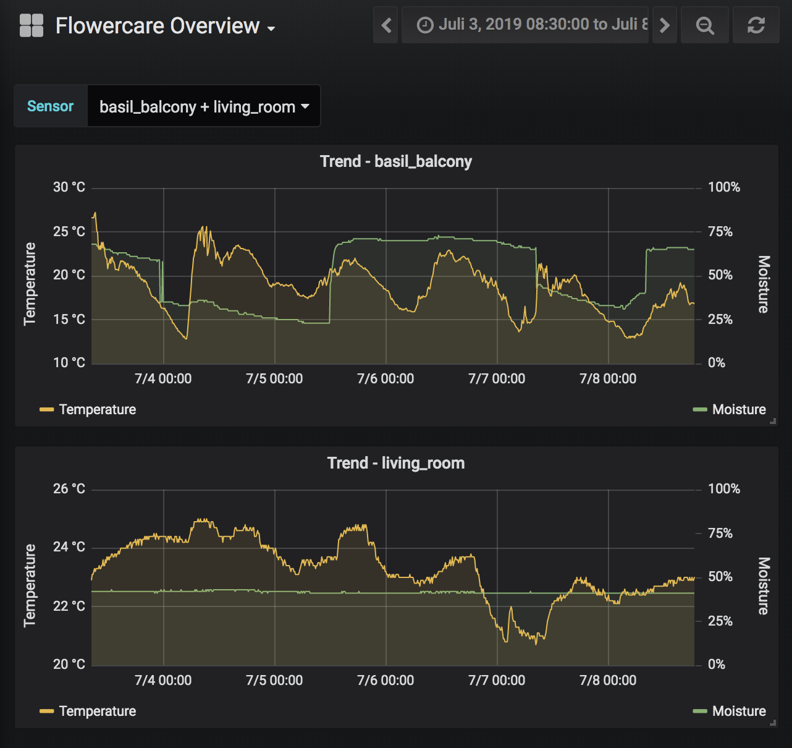
Task: Click the Sensor variable label
Action: (51, 106)
